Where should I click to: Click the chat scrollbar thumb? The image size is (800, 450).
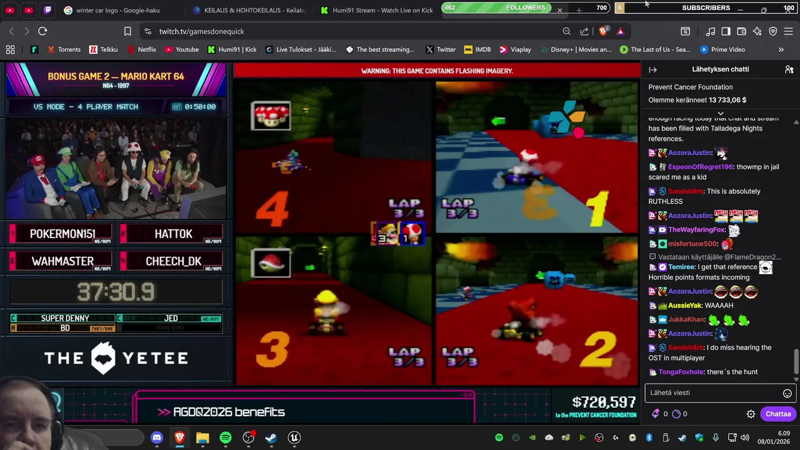tap(796, 361)
